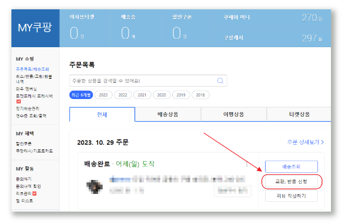The image size is (347, 223).
Task: Click the 쿠팡캐시 balance row
Action: pos(272,38)
